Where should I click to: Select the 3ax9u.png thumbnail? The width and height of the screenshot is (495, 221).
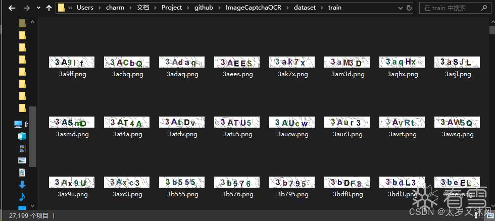(72, 182)
